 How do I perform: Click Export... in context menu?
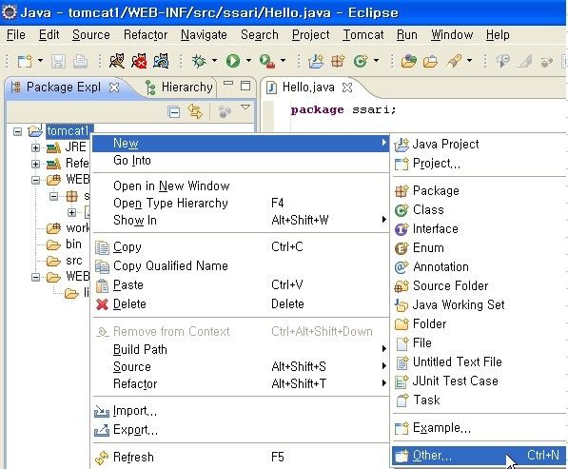(241, 430)
